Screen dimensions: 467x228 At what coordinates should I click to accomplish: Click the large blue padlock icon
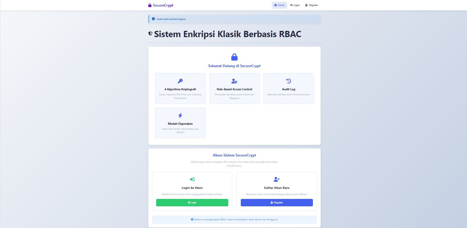pyautogui.click(x=234, y=57)
